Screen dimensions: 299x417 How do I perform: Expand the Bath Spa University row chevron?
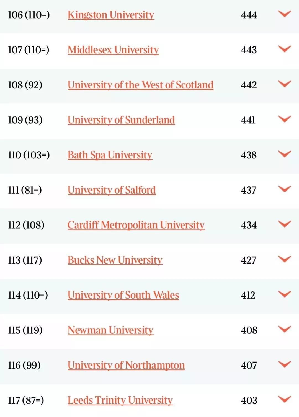tap(285, 154)
